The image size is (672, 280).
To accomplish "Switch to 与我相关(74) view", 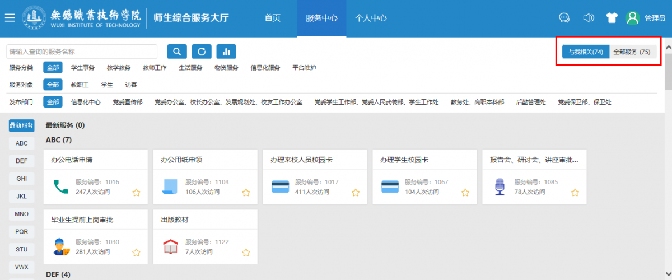I will [586, 52].
